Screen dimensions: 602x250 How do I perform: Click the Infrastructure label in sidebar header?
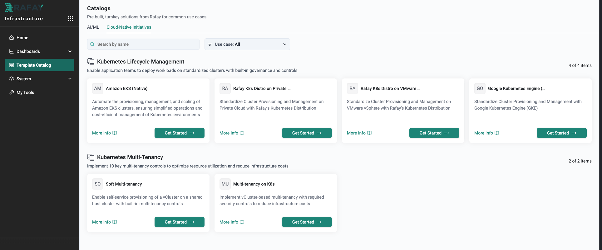pyautogui.click(x=24, y=19)
